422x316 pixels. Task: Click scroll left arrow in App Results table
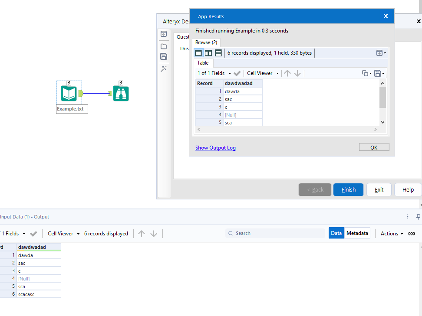pos(199,130)
